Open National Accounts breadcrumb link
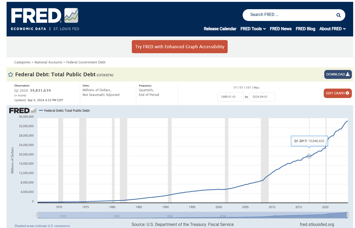 (48, 62)
